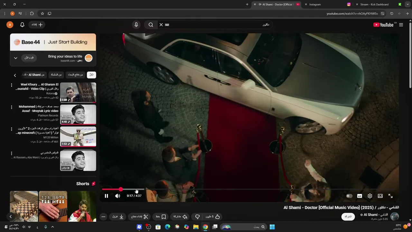Reload the page
Image resolution: width=412 pixels, height=232 pixels.
tap(392, 14)
